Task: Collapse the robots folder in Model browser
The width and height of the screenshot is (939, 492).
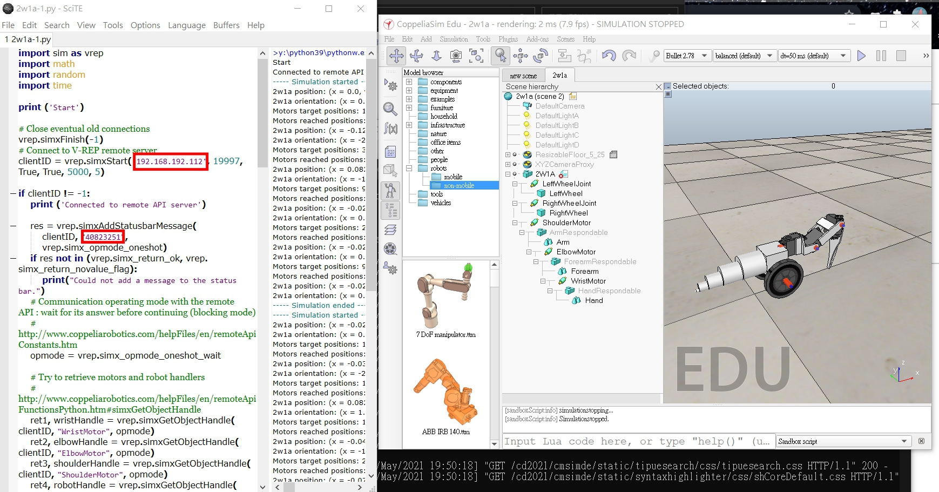Action: coord(409,169)
